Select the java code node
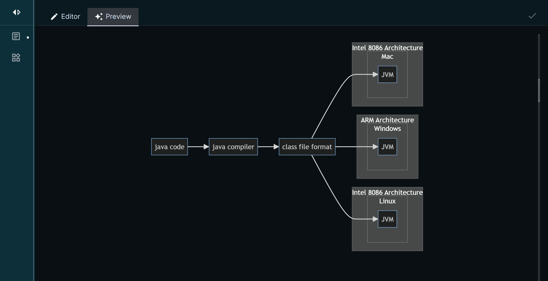 click(169, 147)
